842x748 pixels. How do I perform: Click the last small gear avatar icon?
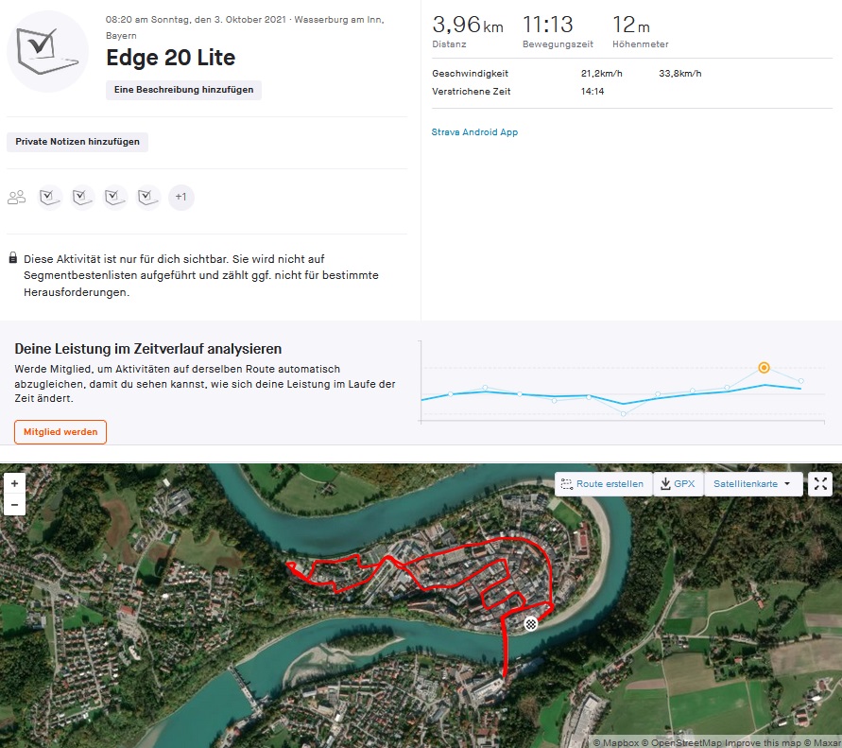[148, 198]
